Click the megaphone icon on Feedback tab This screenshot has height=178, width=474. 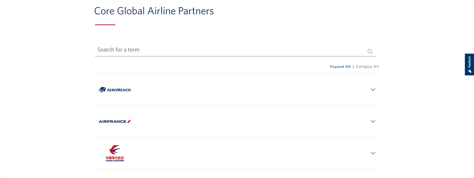click(469, 71)
